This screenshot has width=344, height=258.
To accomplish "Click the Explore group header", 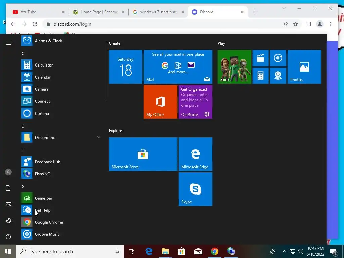I will click(116, 131).
